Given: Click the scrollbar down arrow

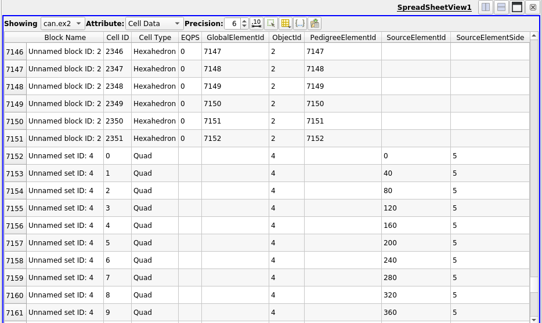Looking at the screenshot, I should (x=534, y=319).
